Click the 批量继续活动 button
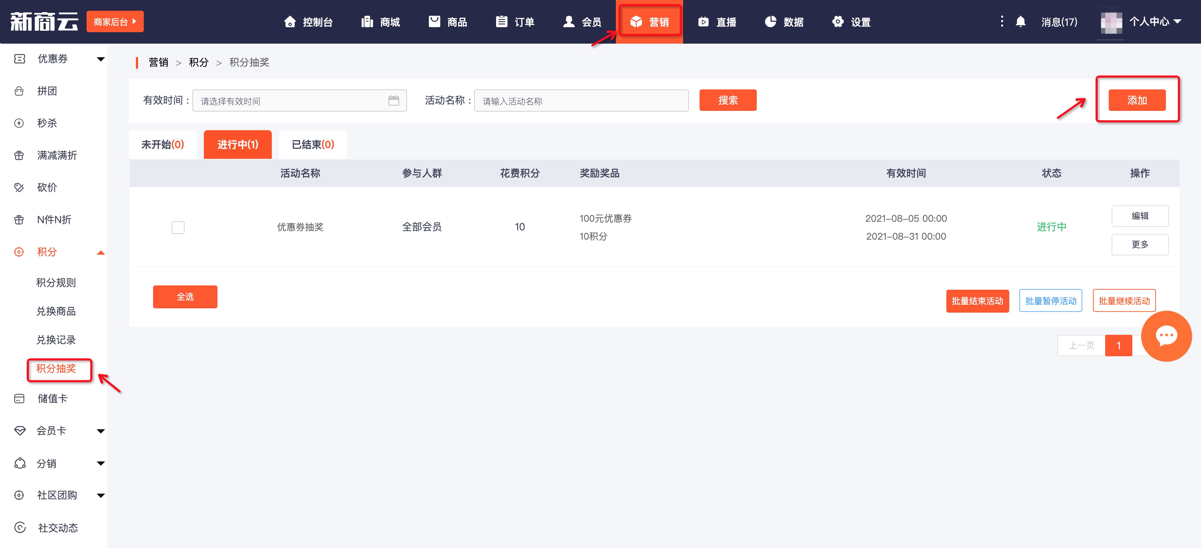This screenshot has height=548, width=1201. coord(1124,301)
